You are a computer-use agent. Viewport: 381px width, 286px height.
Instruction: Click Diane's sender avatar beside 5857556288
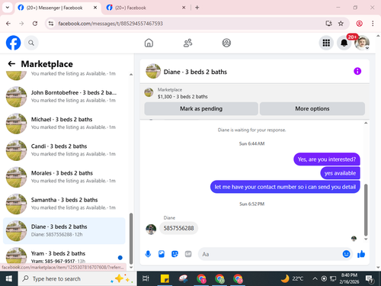(x=151, y=230)
